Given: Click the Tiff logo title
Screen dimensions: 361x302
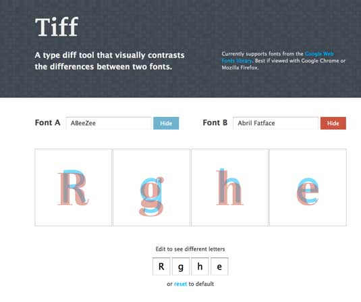Looking at the screenshot, I should [57, 27].
